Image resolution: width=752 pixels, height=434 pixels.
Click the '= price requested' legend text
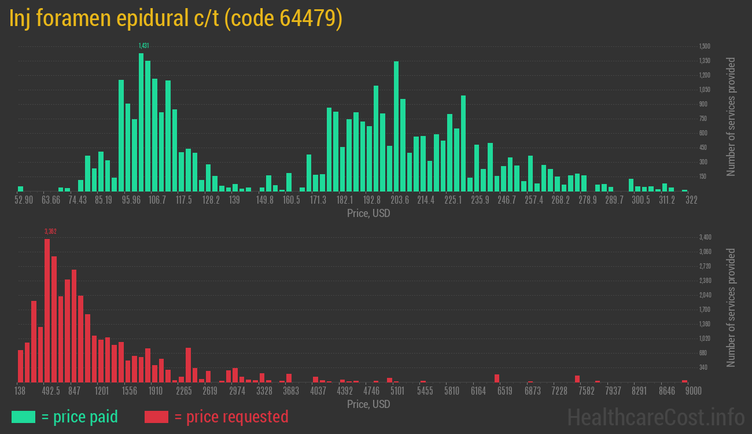click(231, 417)
